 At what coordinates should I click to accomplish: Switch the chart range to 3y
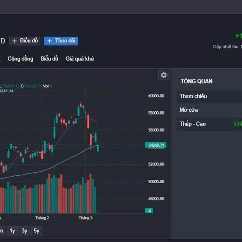(25, 231)
